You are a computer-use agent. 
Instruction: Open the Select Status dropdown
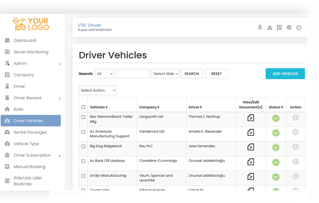point(165,74)
